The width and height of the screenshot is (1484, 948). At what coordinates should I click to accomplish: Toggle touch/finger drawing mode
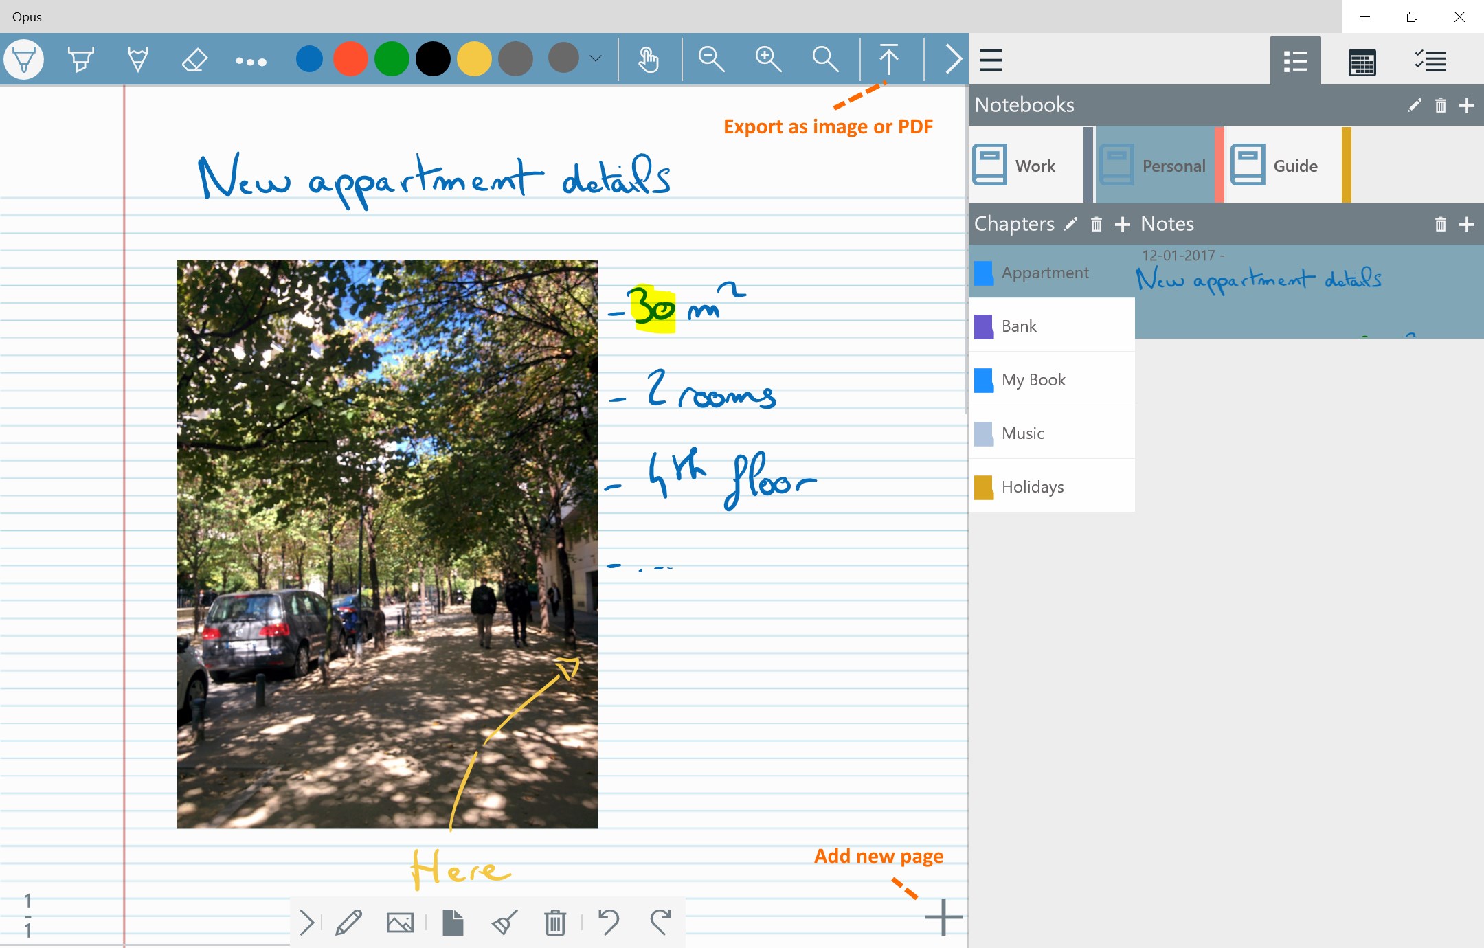coord(648,60)
